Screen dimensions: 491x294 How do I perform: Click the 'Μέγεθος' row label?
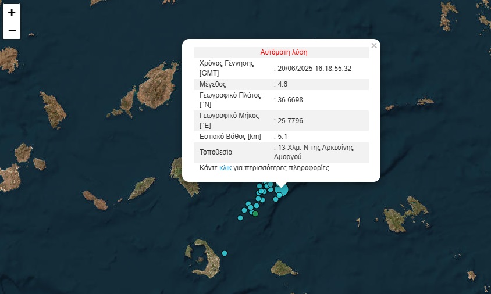tap(212, 84)
